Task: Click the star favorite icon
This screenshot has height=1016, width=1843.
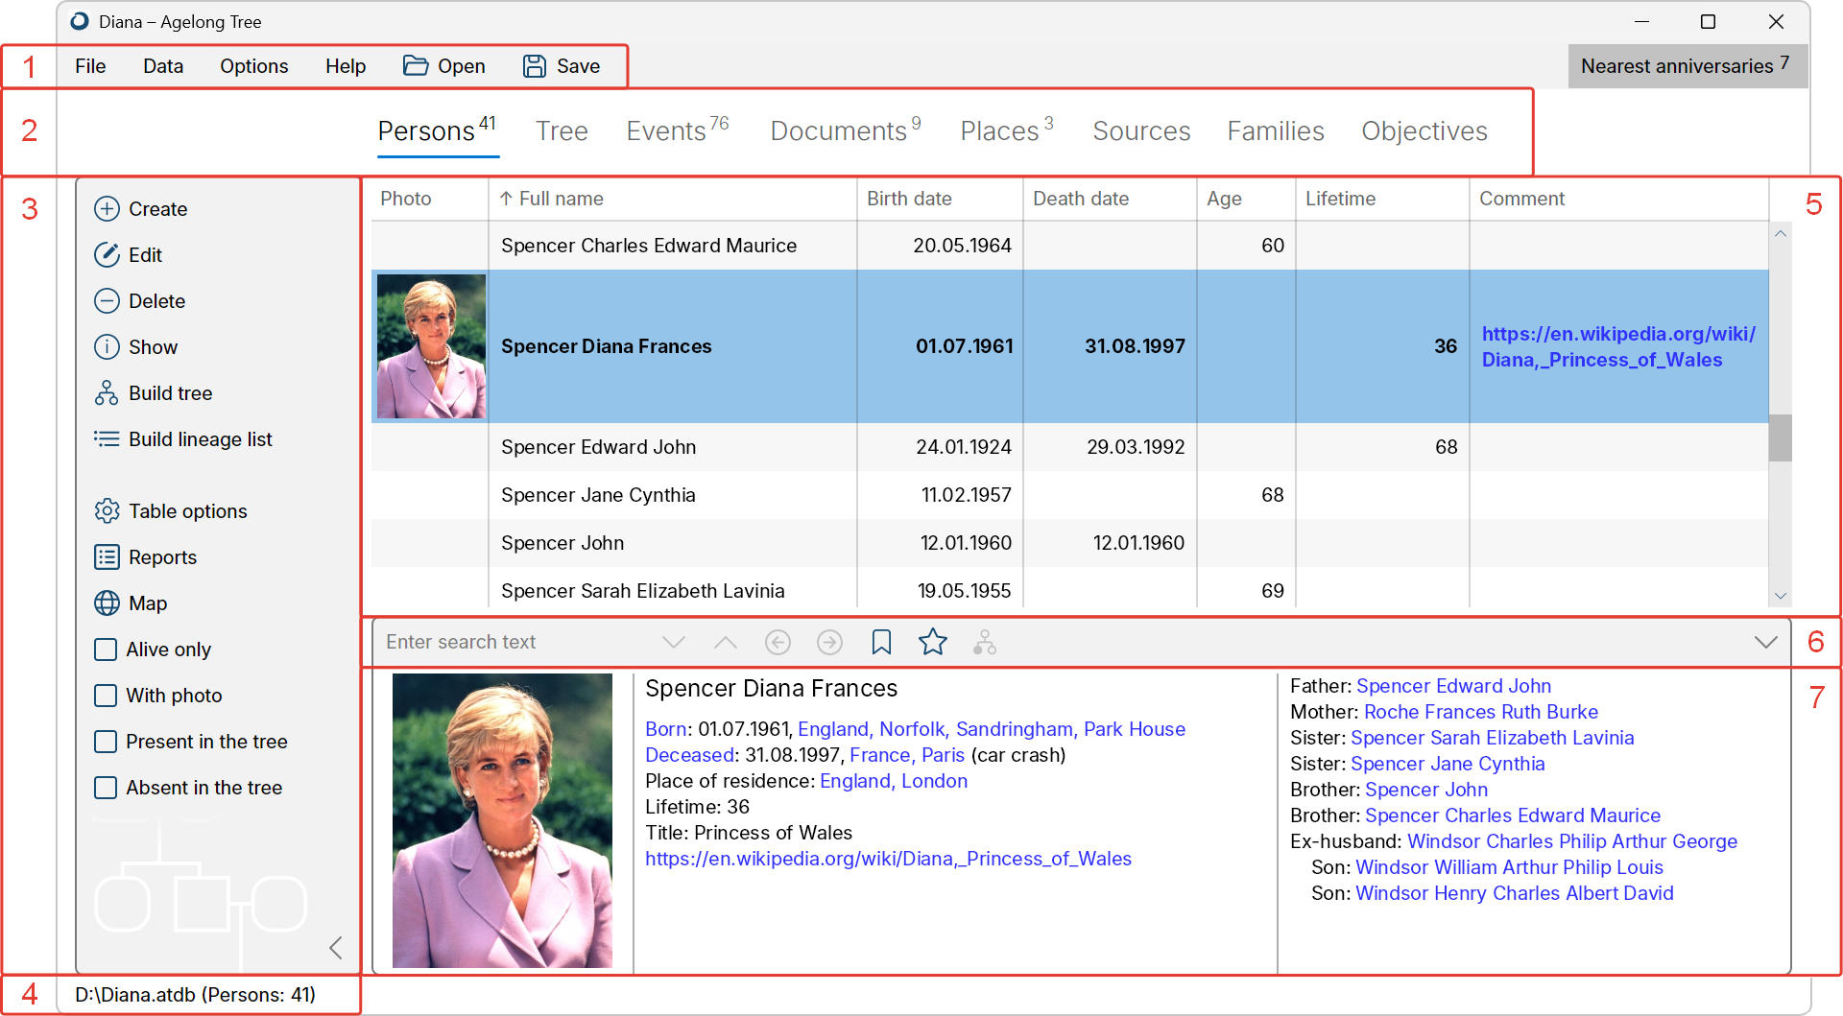Action: pyautogui.click(x=933, y=642)
